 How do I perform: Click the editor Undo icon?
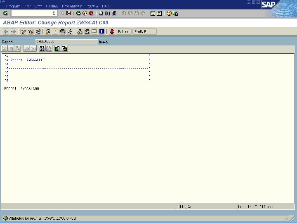tap(26, 49)
